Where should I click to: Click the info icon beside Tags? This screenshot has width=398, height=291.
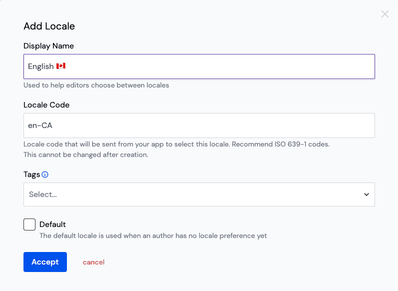(x=45, y=174)
